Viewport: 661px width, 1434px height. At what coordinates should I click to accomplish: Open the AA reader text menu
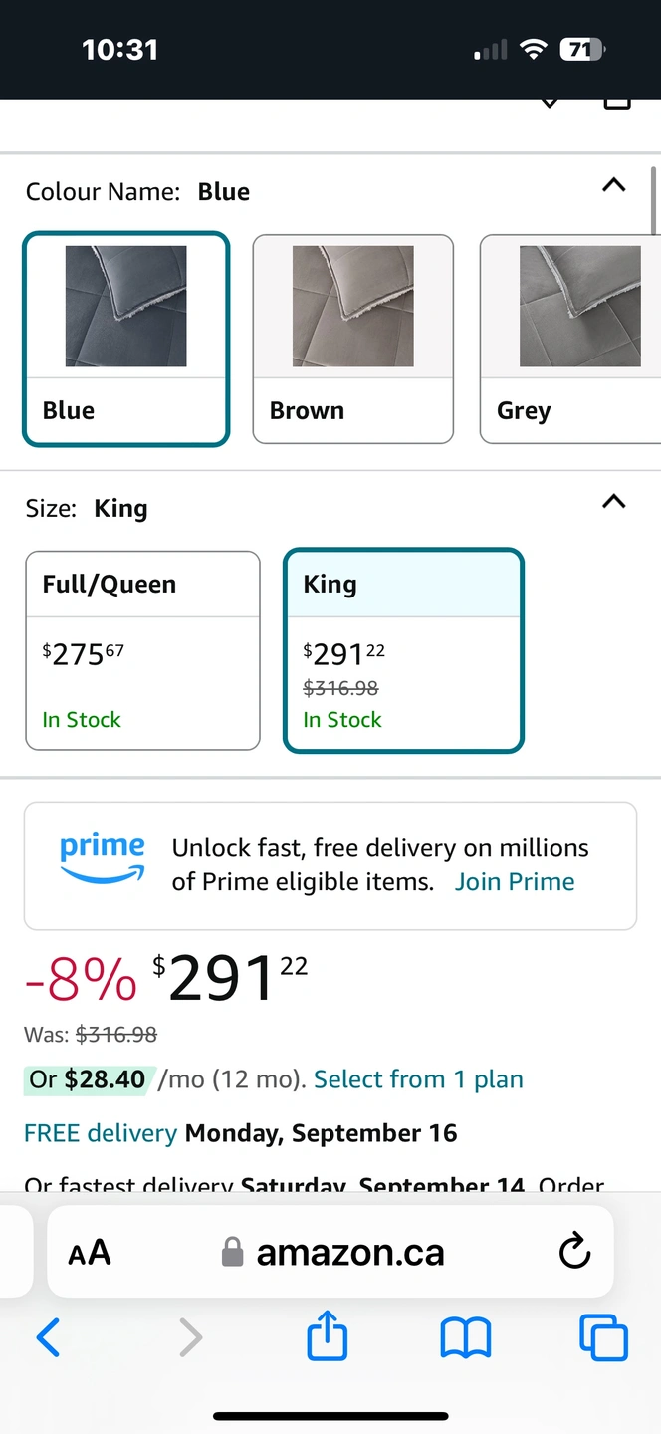point(90,1252)
